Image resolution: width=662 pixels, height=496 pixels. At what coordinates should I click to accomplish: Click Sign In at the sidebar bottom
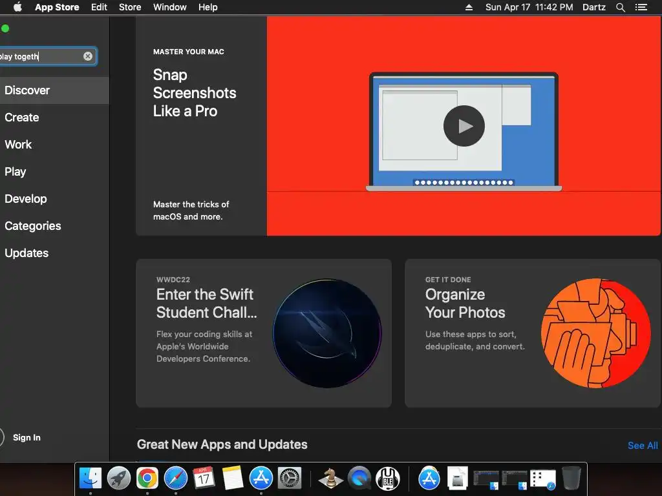(27, 437)
